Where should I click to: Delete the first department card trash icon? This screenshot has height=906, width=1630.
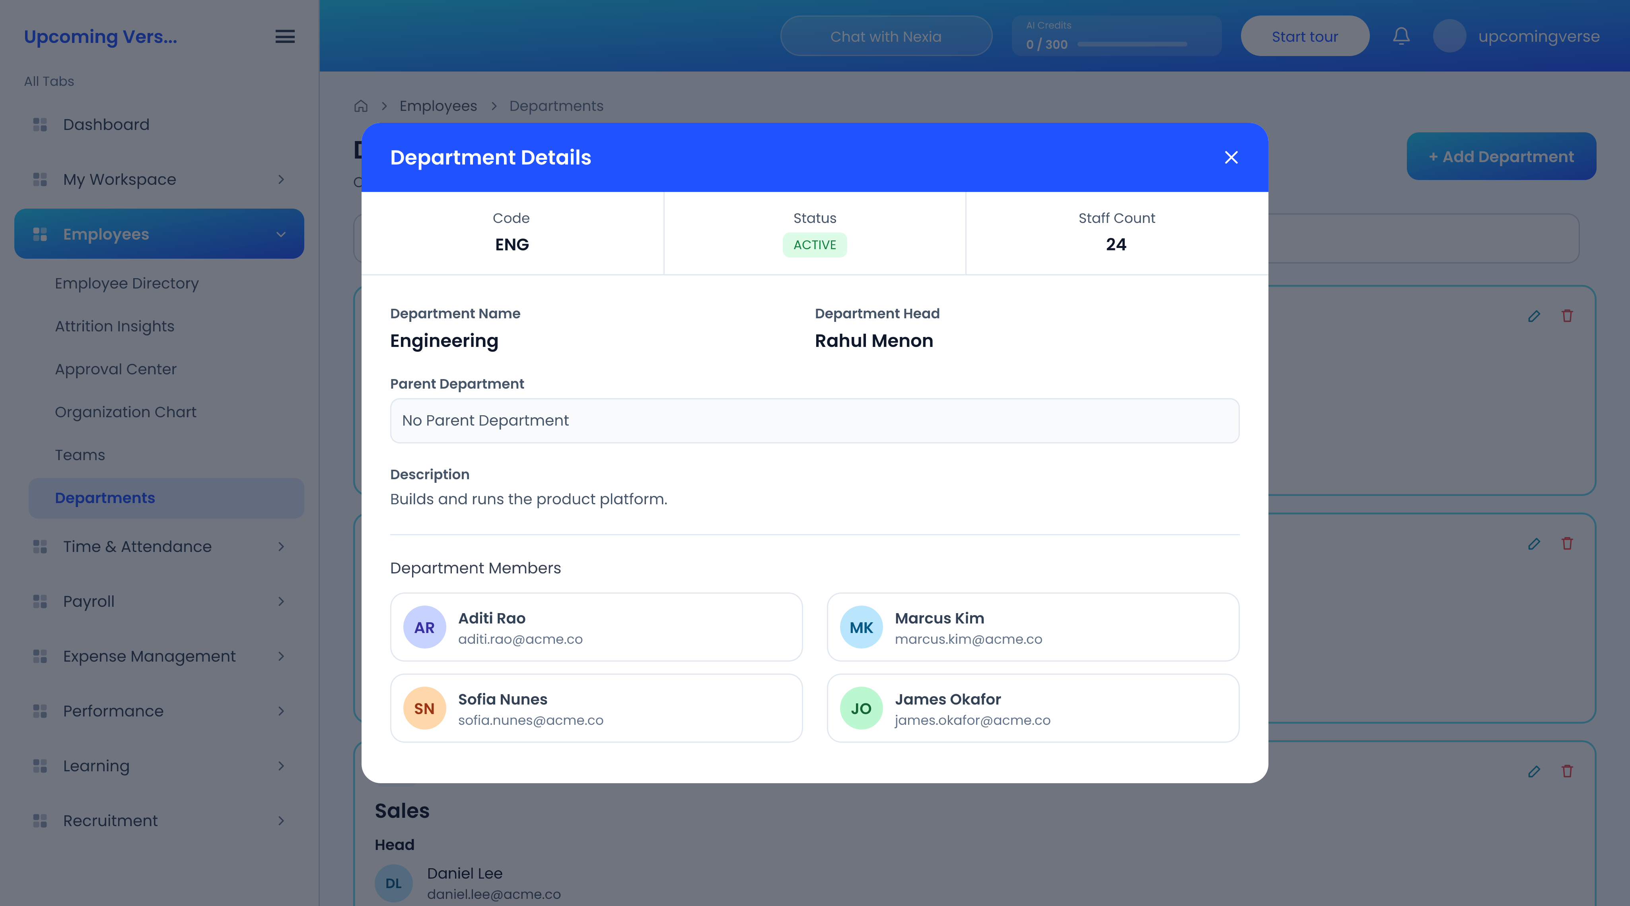1567,316
